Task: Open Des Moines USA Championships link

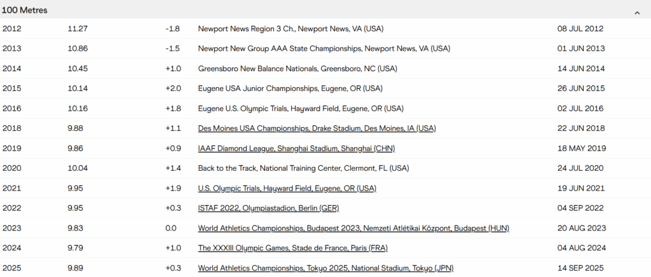Action: (x=317, y=128)
